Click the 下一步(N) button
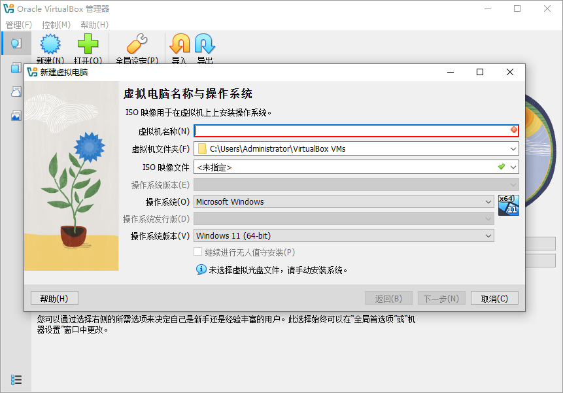Image resolution: width=563 pixels, height=393 pixels. pos(441,298)
